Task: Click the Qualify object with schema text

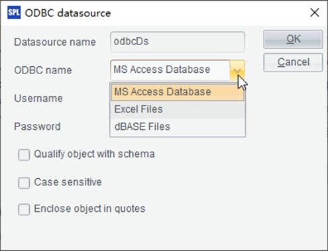Action: coord(94,154)
